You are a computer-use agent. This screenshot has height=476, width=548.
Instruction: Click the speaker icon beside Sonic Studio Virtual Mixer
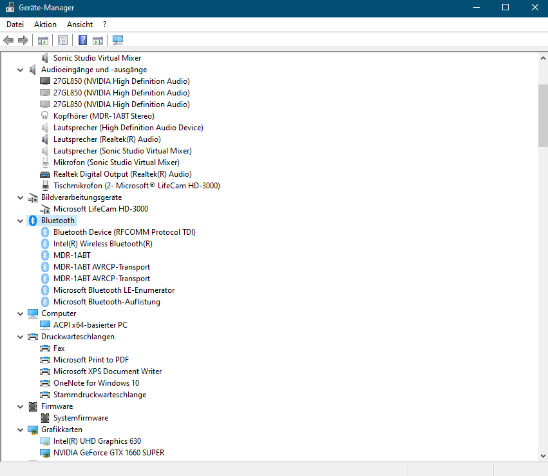[44, 58]
